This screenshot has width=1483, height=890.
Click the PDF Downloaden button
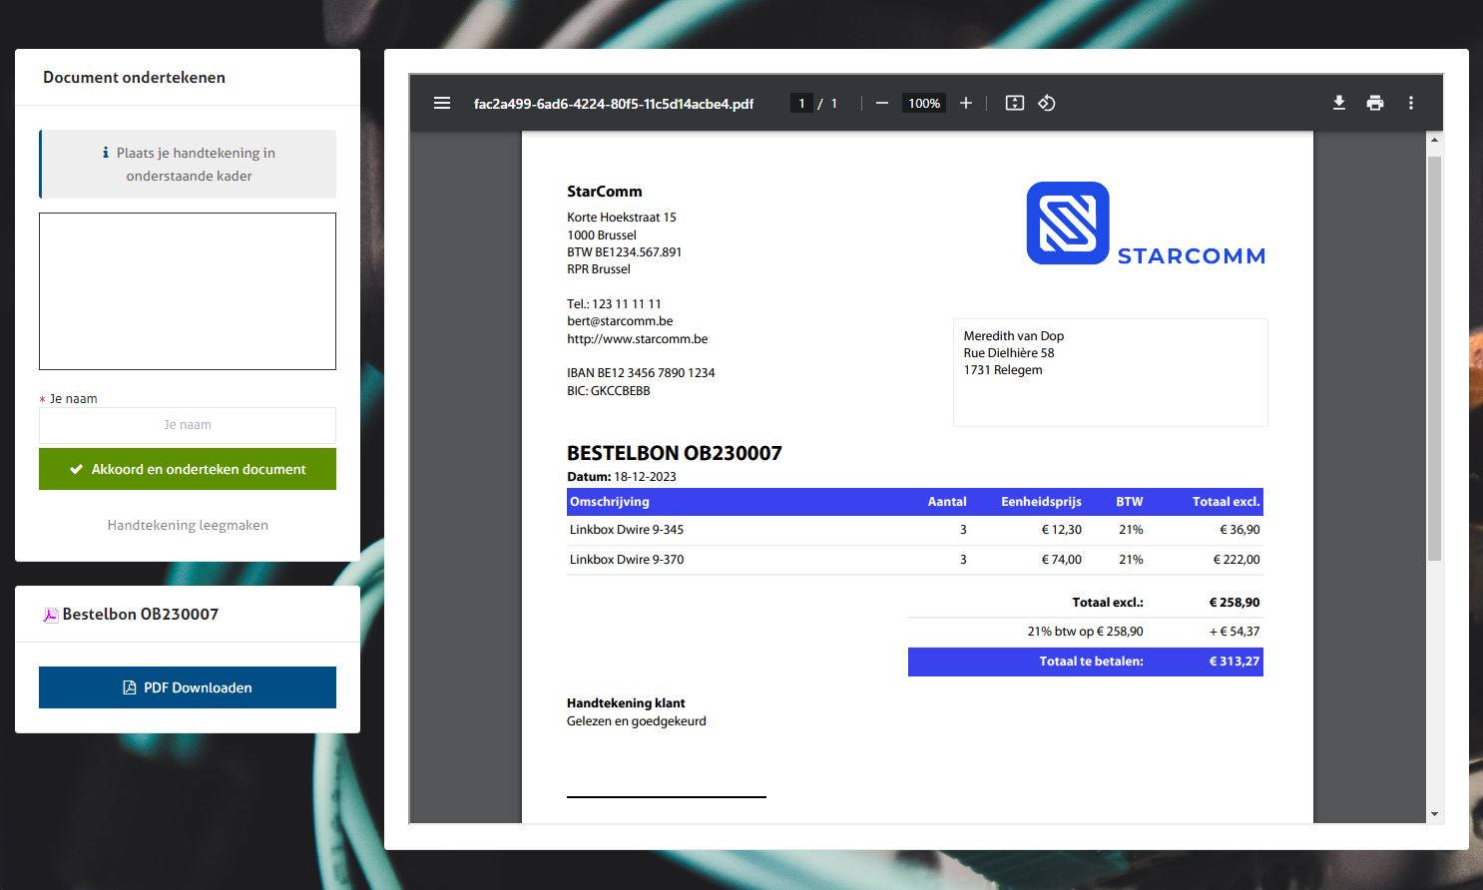(x=188, y=687)
